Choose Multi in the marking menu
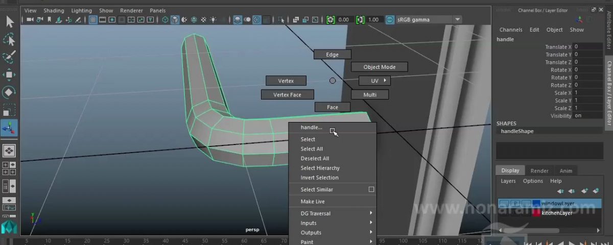This screenshot has width=613, height=245. (370, 94)
